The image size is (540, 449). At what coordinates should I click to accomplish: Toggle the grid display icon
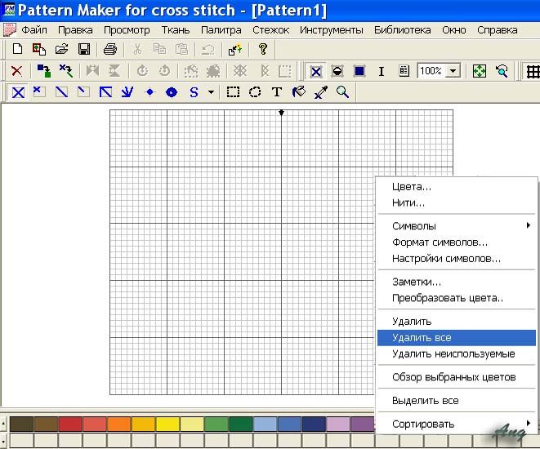tap(533, 72)
